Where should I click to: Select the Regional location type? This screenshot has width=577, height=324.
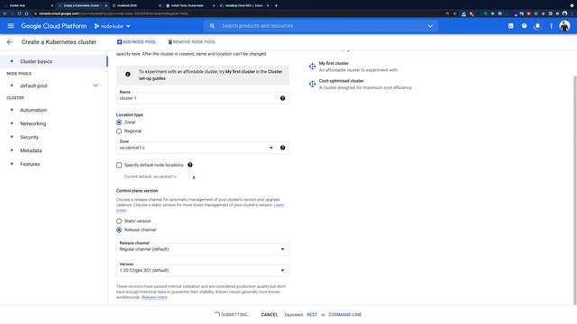click(119, 131)
